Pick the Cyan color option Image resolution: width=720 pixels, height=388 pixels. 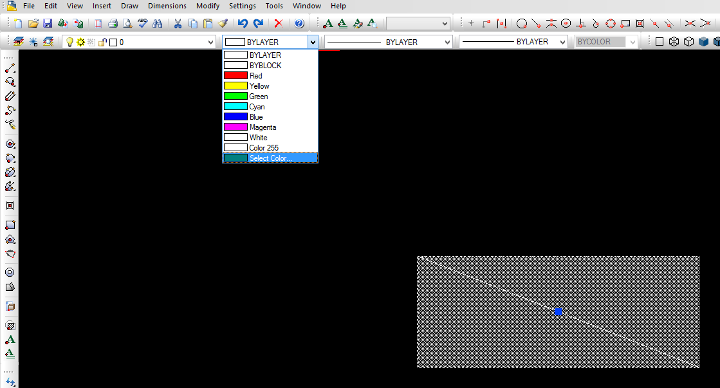coord(270,107)
